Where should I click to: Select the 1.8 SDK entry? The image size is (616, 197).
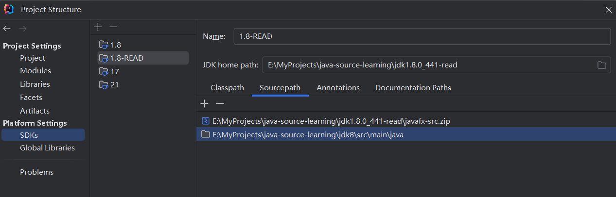115,45
